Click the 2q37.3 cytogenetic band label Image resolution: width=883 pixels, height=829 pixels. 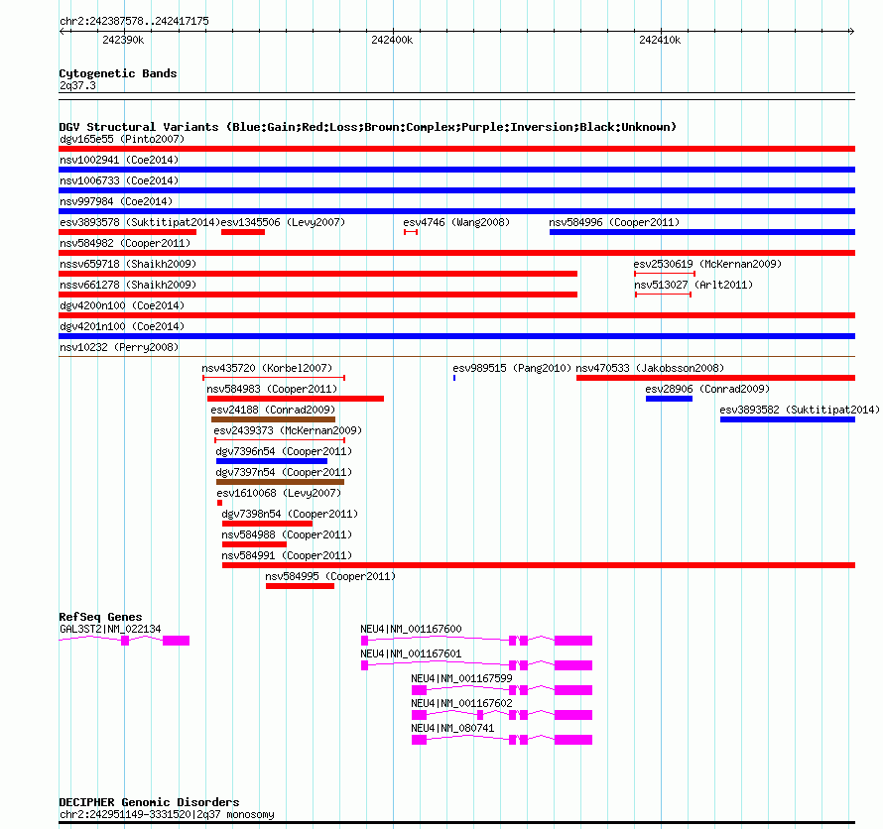[77, 85]
